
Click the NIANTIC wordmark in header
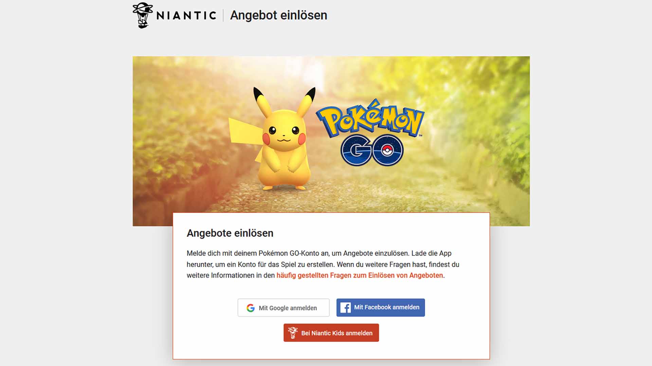point(186,16)
